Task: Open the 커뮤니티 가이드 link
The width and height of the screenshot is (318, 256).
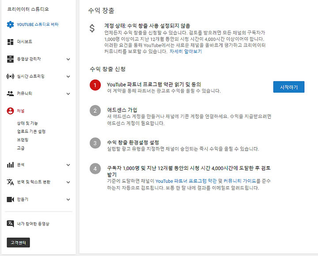Action: [x=240, y=181]
